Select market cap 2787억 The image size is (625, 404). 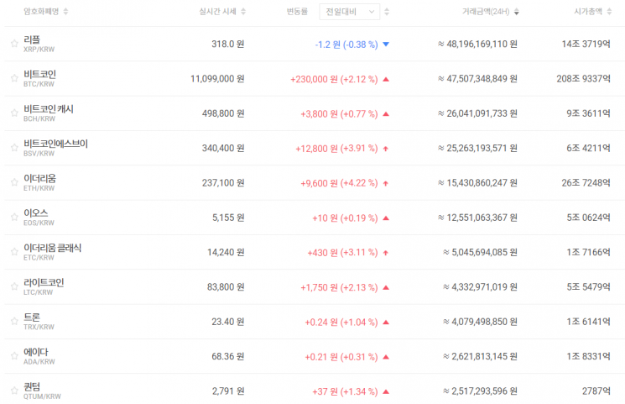pyautogui.click(x=596, y=391)
